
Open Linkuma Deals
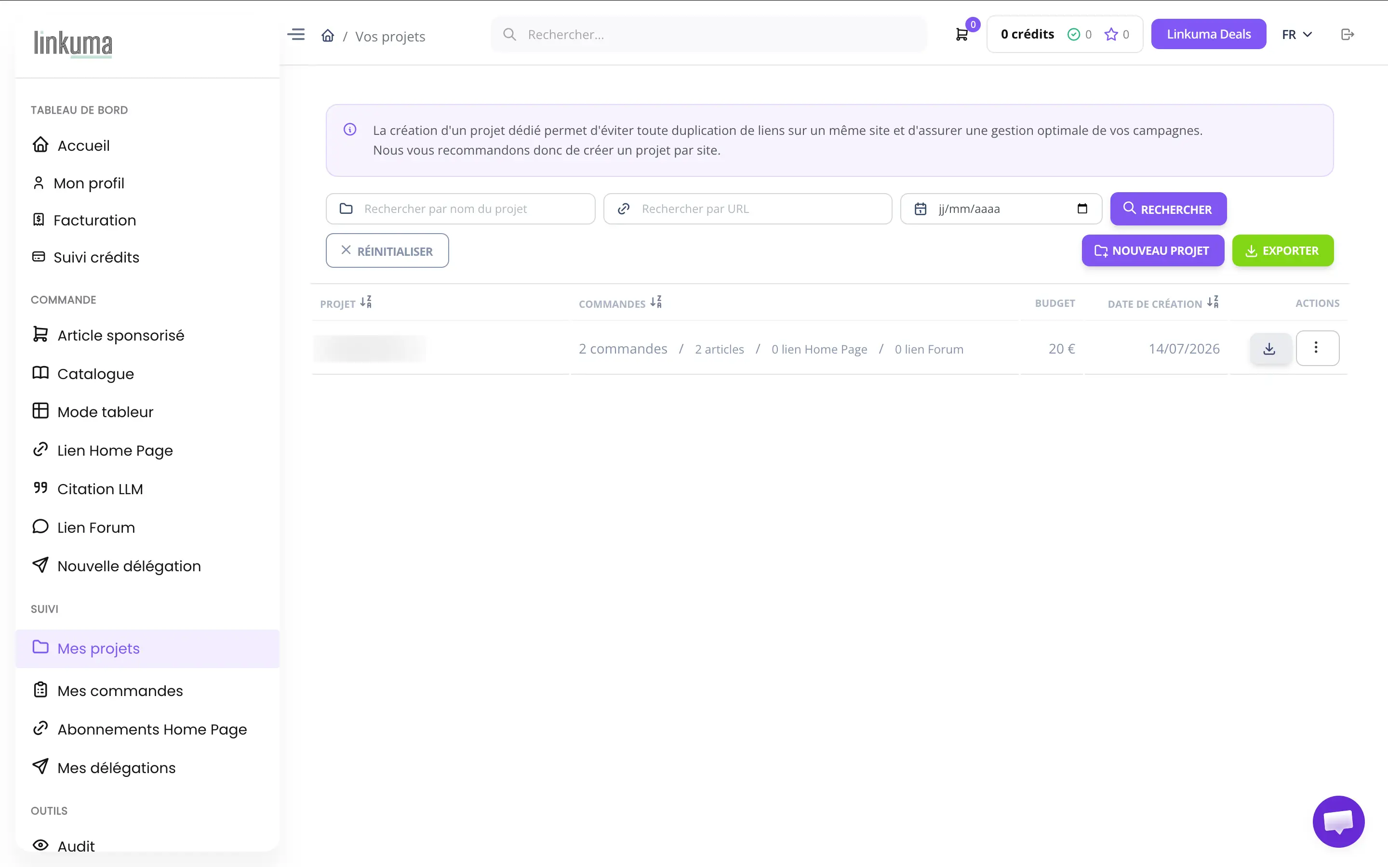click(x=1209, y=34)
